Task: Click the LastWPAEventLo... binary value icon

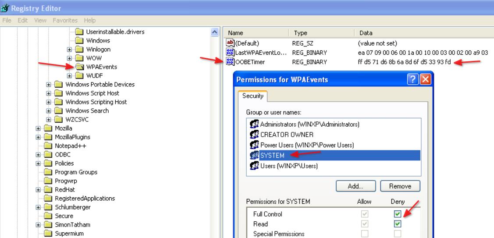Action: click(x=230, y=52)
